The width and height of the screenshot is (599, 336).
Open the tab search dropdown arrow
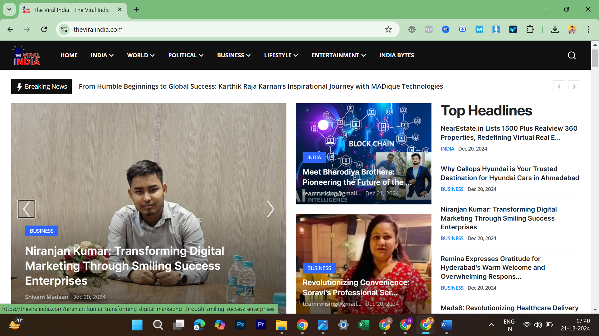[9, 9]
